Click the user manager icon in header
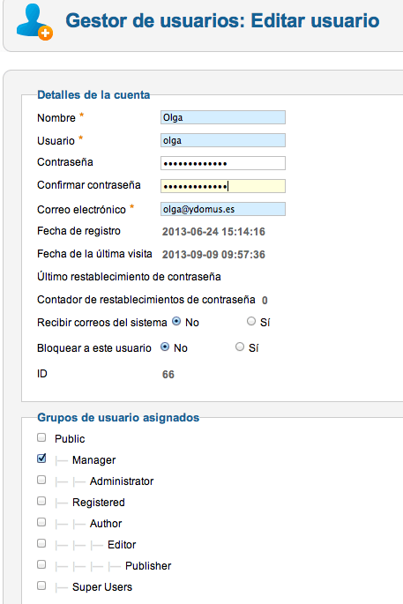Screen dimensions: 403x604 coord(34,22)
